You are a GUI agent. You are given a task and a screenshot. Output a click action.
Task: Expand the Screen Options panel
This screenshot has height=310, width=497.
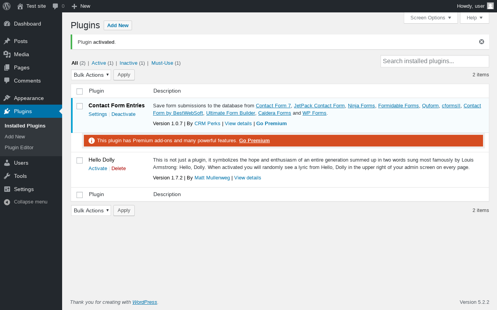(x=431, y=18)
